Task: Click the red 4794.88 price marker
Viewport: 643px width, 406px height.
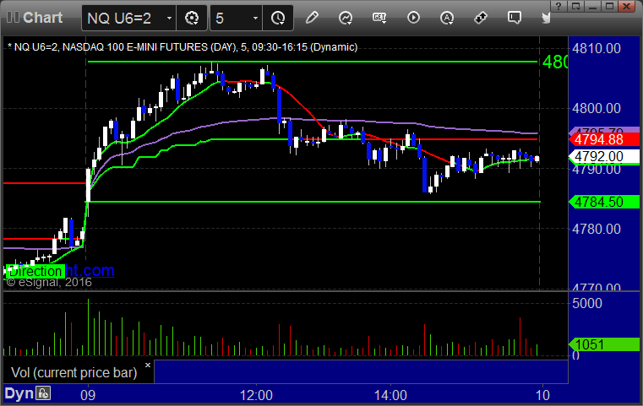Action: click(x=604, y=139)
